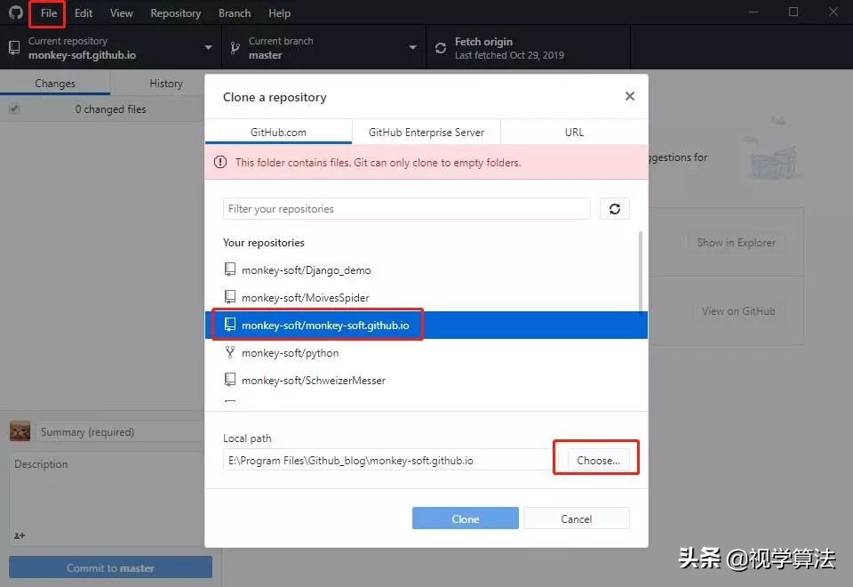Viewport: 853px width, 587px height.
Task: Click the refresh repositories icon beside the filter field
Action: (614, 208)
